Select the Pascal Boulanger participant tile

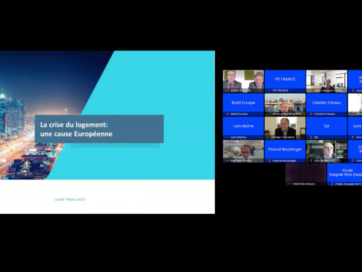tap(285, 151)
